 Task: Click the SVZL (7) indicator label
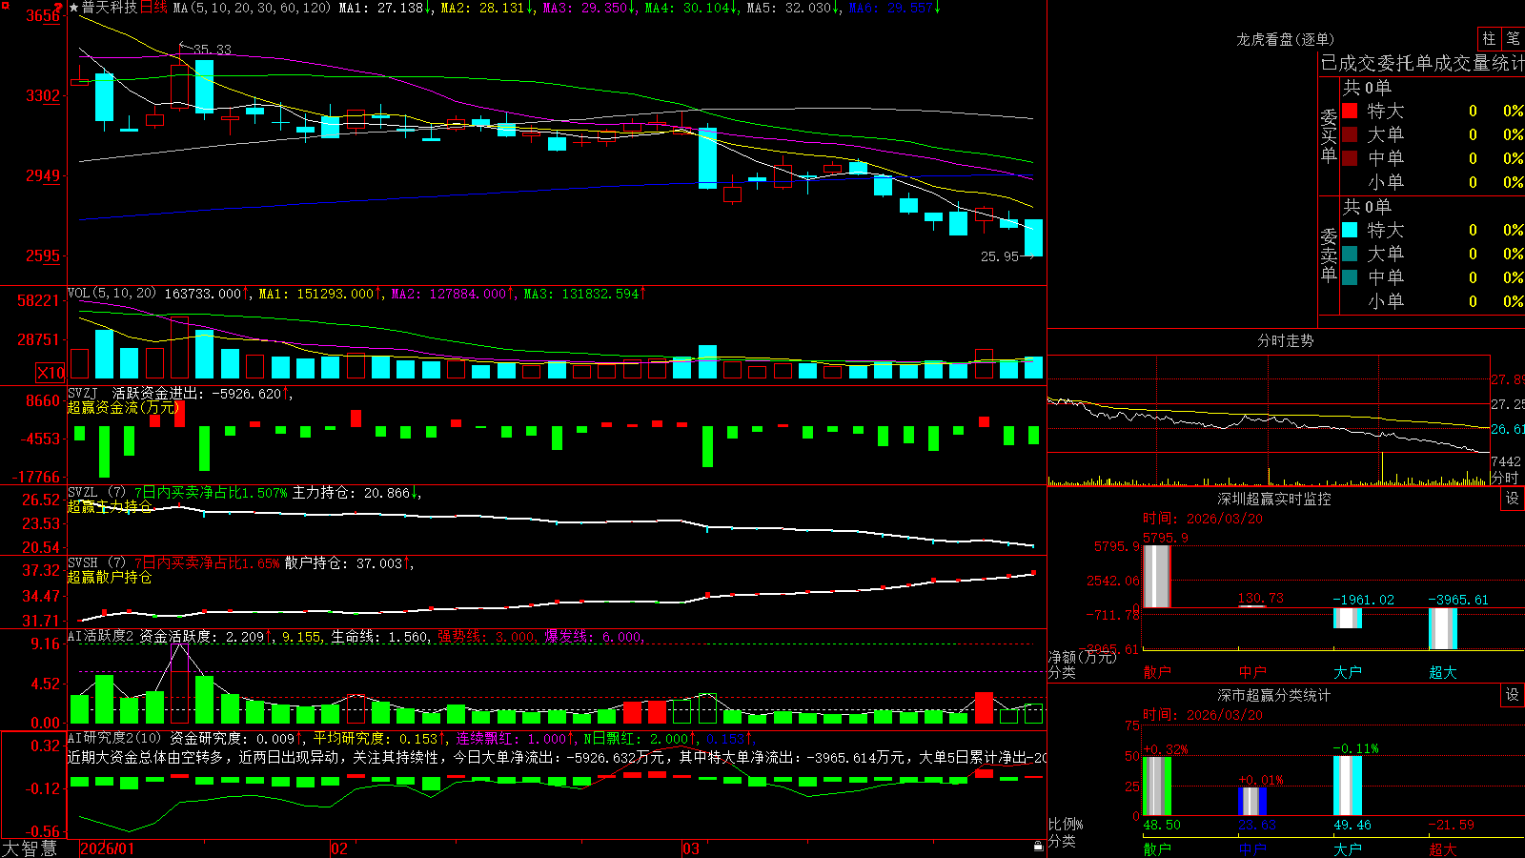[96, 493]
